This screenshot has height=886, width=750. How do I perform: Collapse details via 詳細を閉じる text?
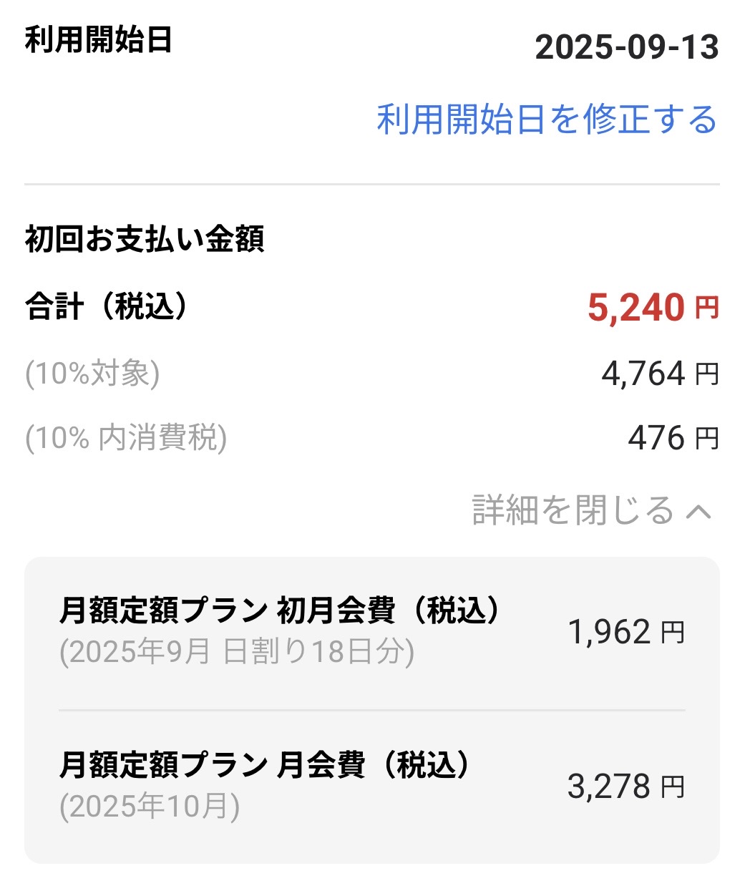[x=573, y=510]
